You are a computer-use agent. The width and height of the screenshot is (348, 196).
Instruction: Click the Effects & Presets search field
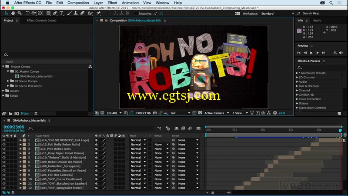[321, 68]
